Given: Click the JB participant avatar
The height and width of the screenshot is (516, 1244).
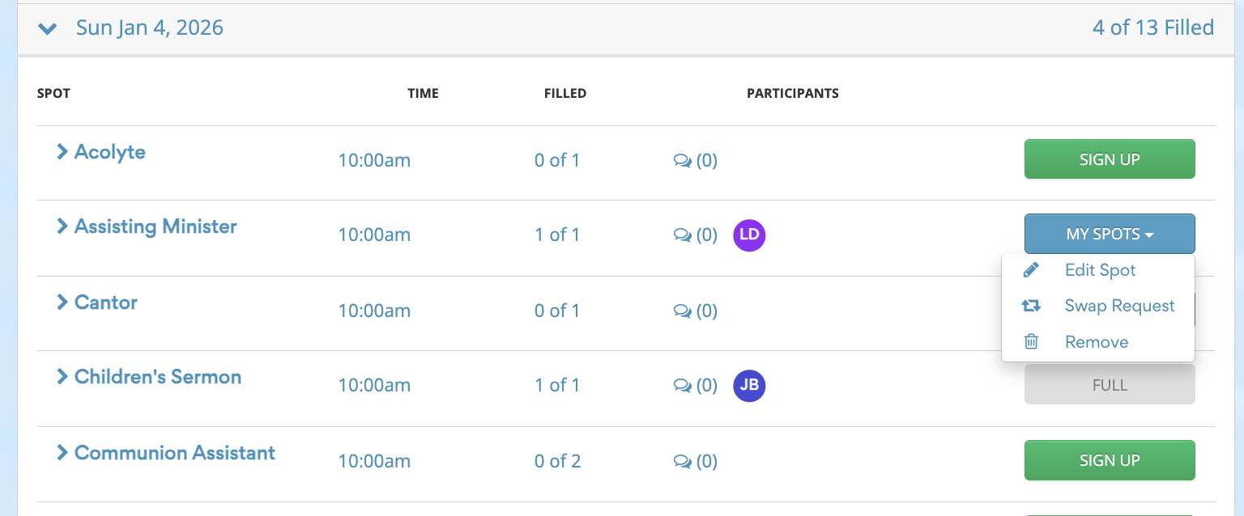Looking at the screenshot, I should pos(749,386).
